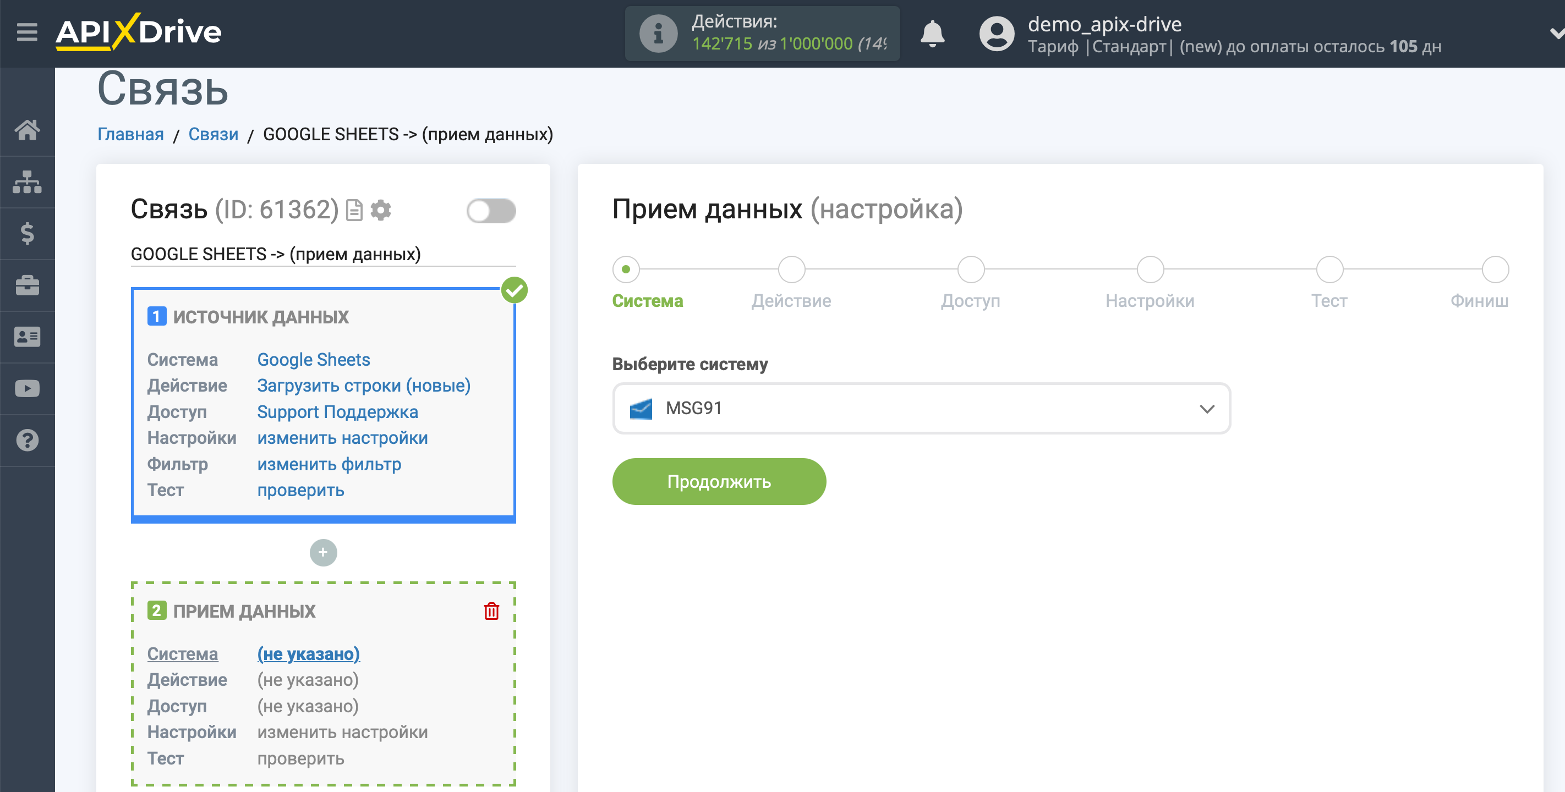The image size is (1565, 792).
Task: Click the MSG91 envelope icon
Action: 641,409
